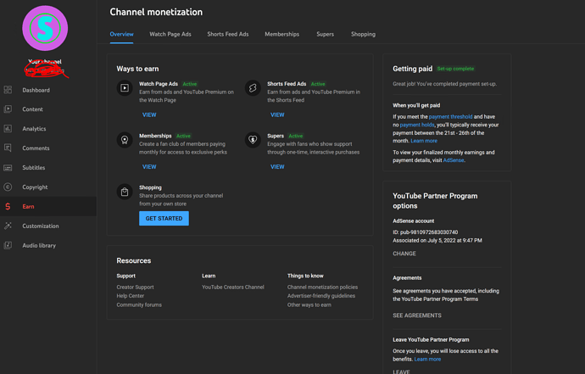This screenshot has height=374, width=585.
Task: Open the channel avatar picture
Action: [45, 28]
